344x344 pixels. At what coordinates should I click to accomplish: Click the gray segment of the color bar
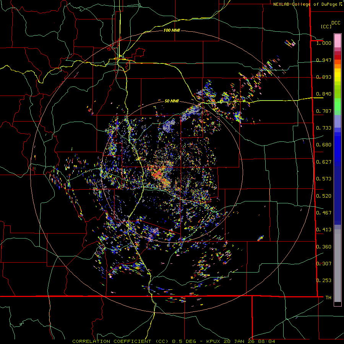click(x=338, y=266)
